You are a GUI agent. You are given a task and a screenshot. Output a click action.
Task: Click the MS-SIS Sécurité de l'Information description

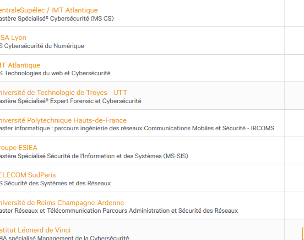pyautogui.click(x=94, y=156)
